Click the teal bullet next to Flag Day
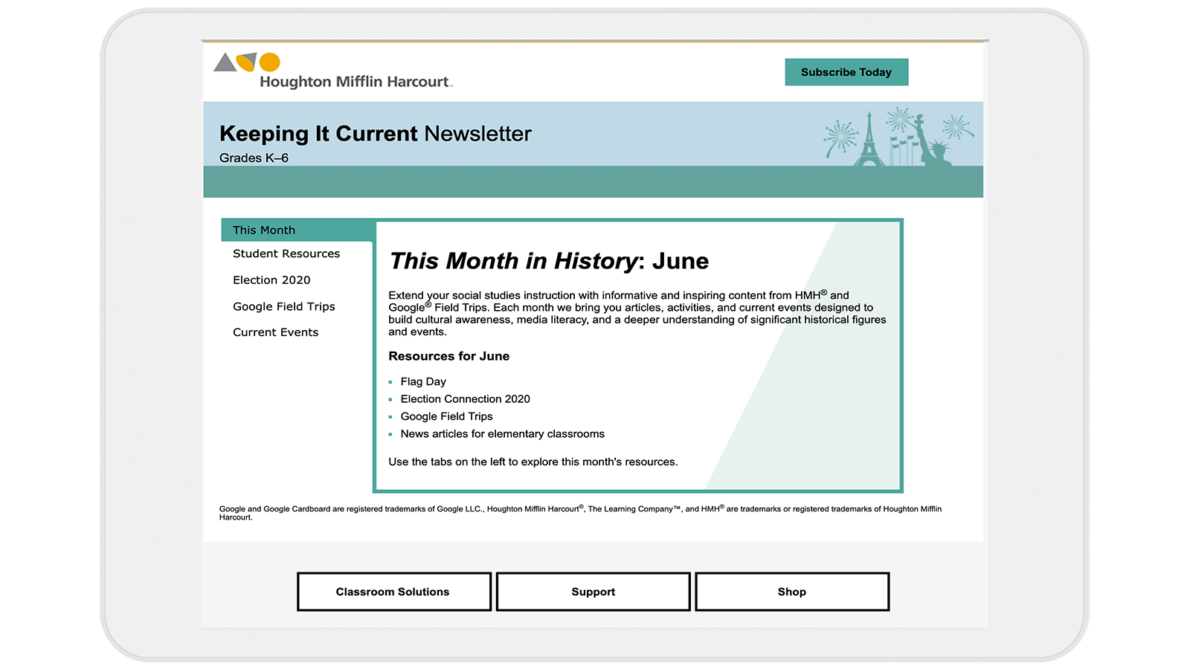This screenshot has height=669, width=1190. (389, 381)
